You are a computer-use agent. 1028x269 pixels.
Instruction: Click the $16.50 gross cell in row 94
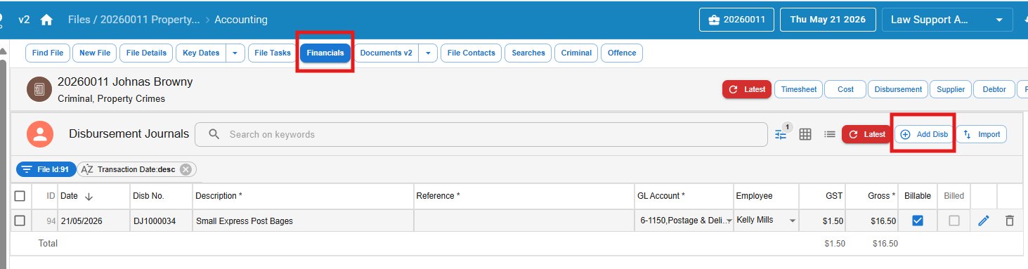(872, 221)
